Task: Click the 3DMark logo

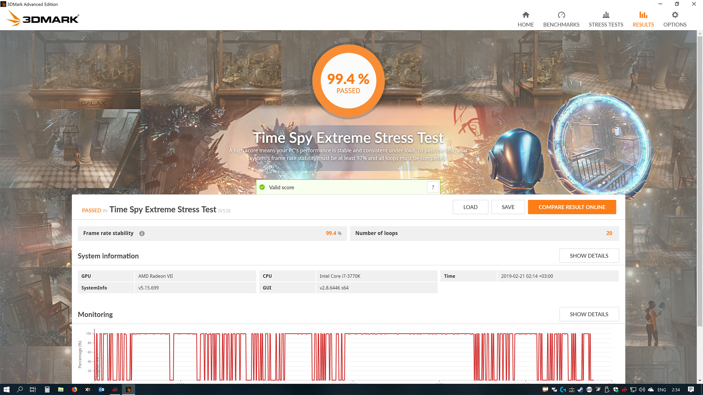Action: 43,18
